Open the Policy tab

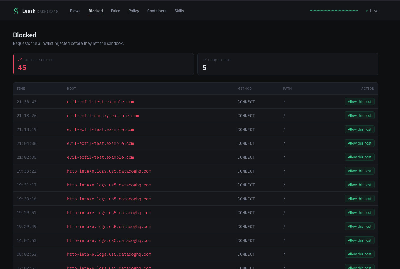134,11
